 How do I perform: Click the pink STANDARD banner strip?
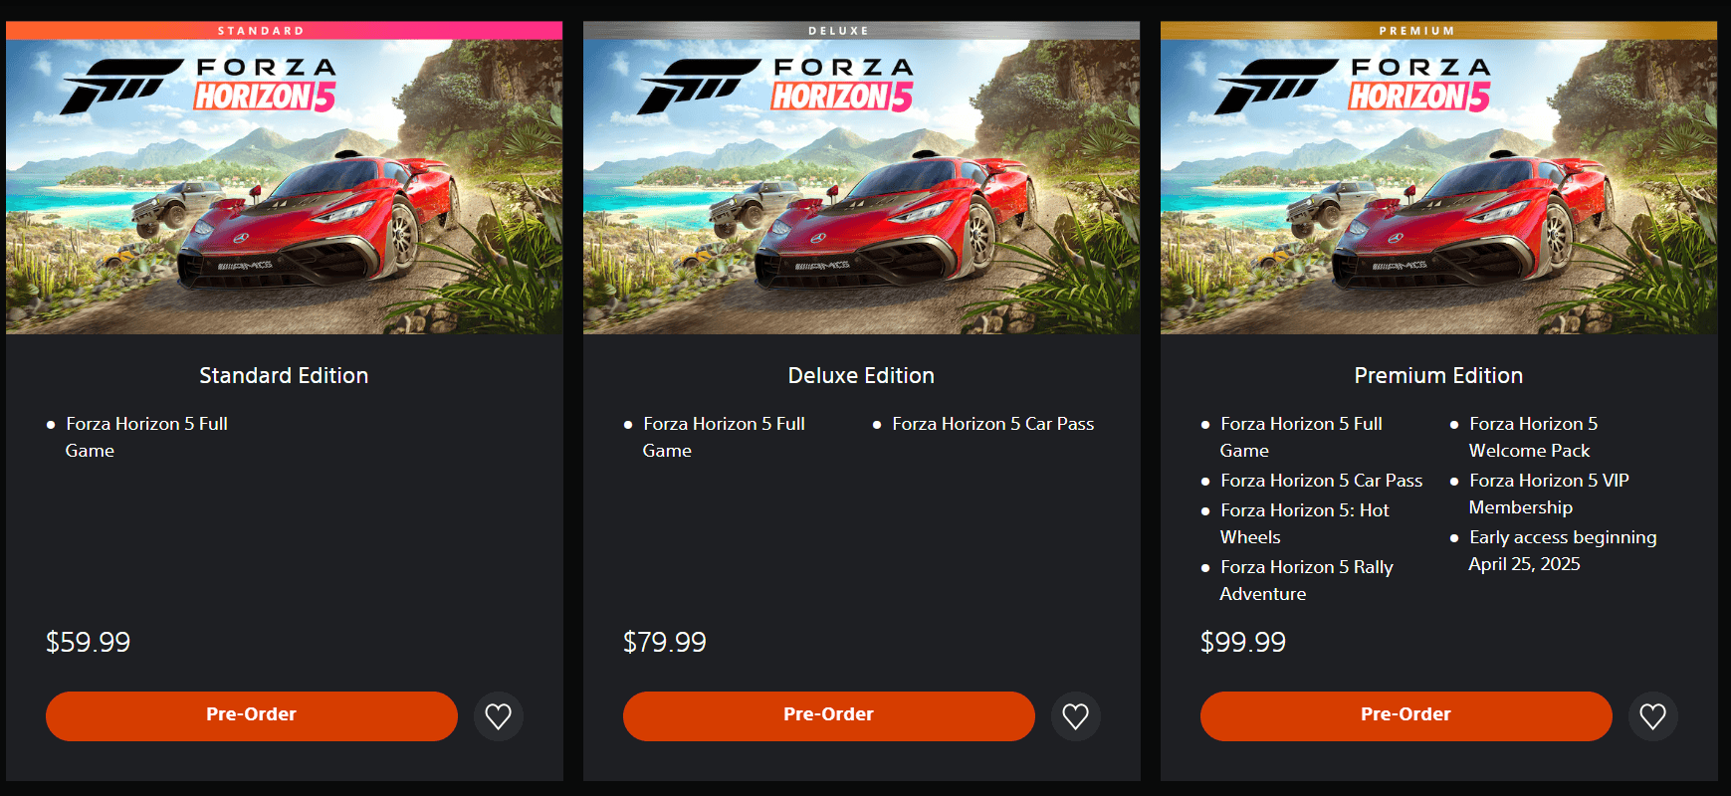click(x=284, y=31)
